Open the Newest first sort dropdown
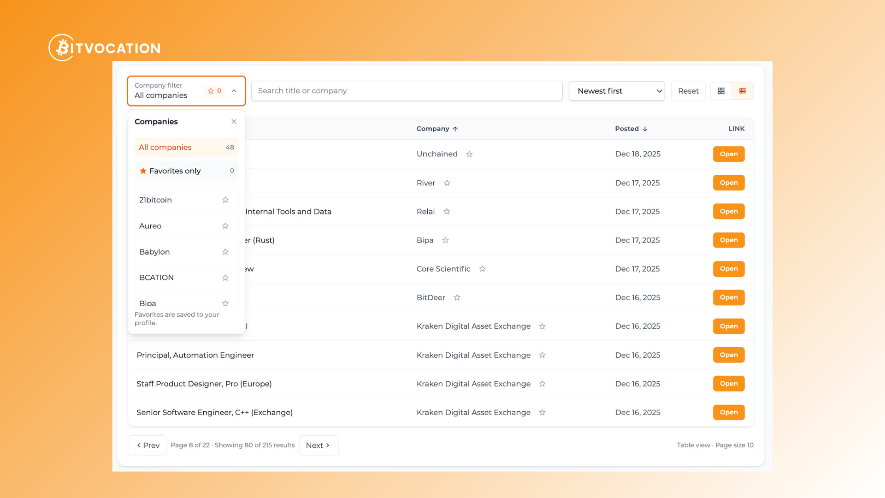 616,91
